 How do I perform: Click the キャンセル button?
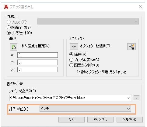[x=100, y=119]
